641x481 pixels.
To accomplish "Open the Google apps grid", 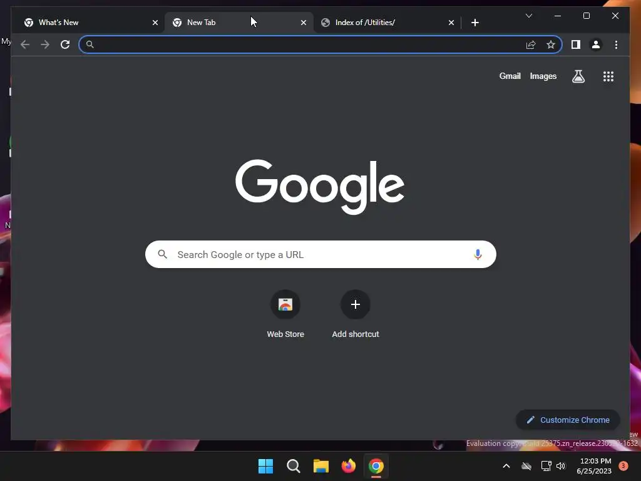I will tap(608, 76).
